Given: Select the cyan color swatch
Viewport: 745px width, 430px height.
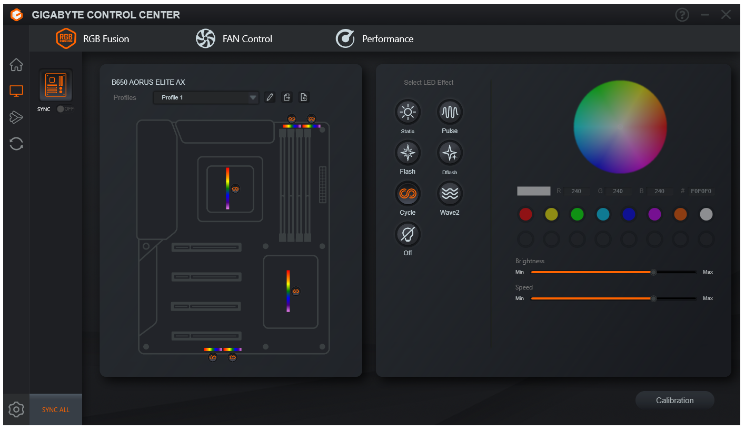Looking at the screenshot, I should click(603, 214).
